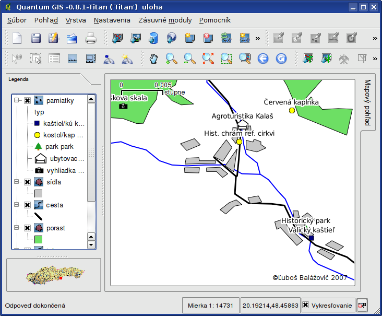
Task: Switch to the Mapový pohľad tab
Action: pos(367,102)
